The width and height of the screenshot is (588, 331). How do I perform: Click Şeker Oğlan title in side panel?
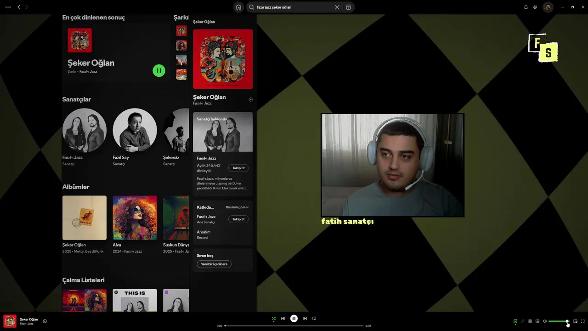(x=209, y=97)
